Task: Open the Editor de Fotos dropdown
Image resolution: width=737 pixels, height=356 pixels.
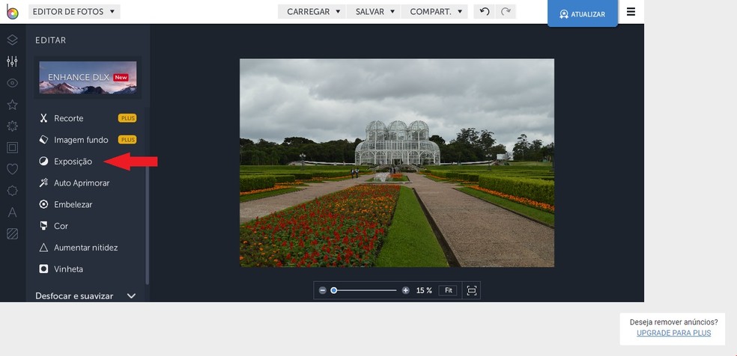Action: (x=74, y=12)
